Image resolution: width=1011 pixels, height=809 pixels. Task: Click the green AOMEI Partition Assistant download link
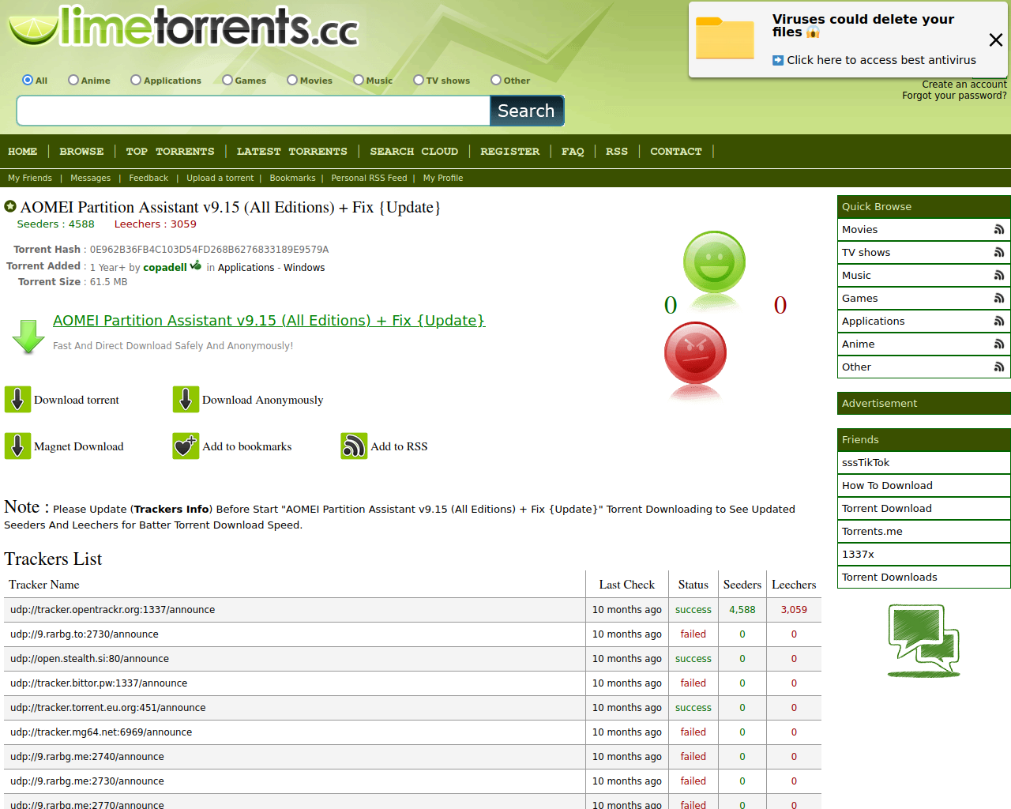[269, 320]
